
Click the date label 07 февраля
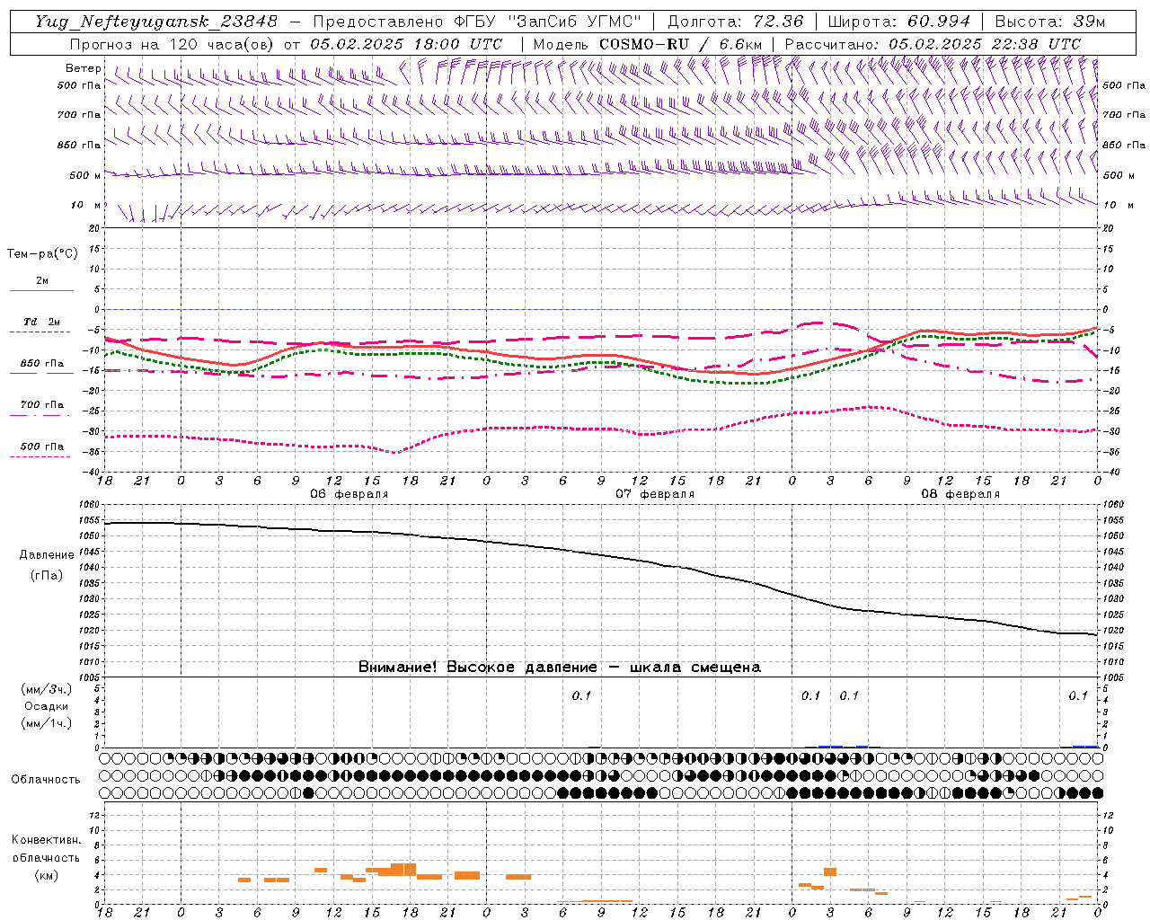tap(655, 494)
